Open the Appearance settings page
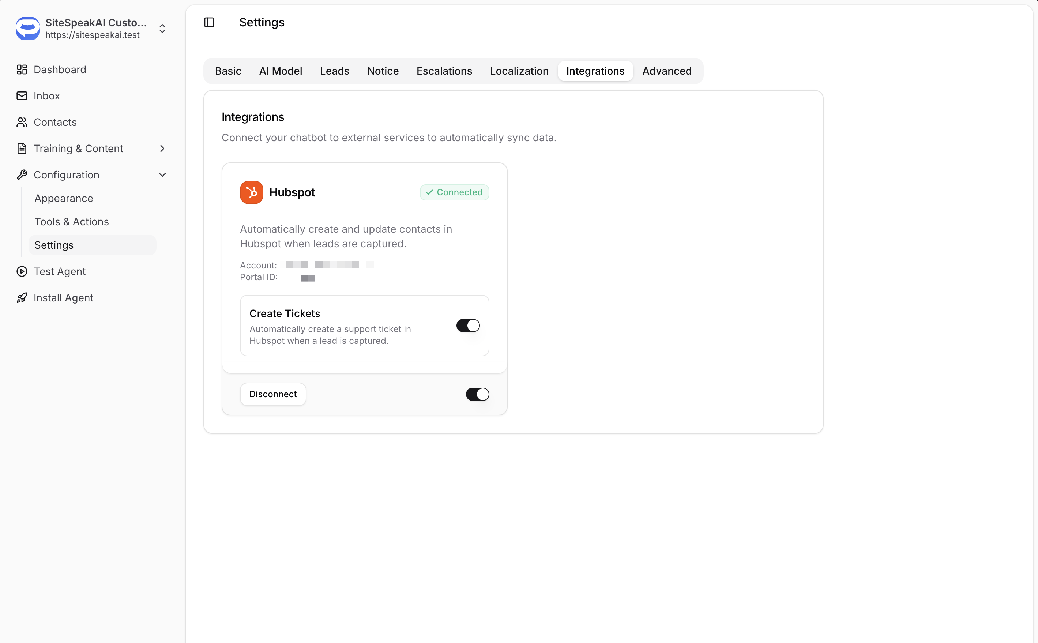1038x643 pixels. click(63, 198)
